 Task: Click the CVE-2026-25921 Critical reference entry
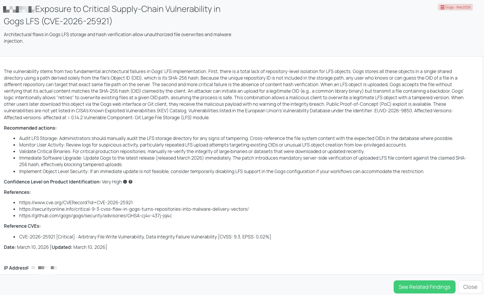coord(145,237)
